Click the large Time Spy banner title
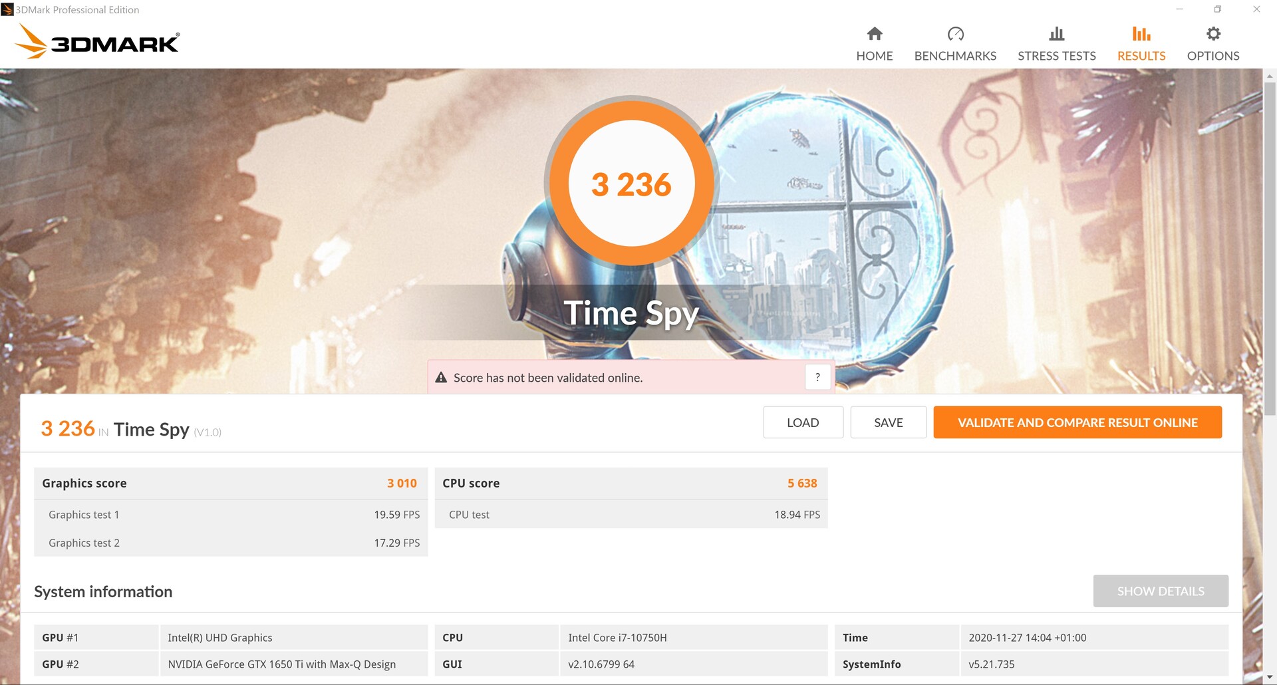Screen dimensions: 1277x685 coord(631,313)
